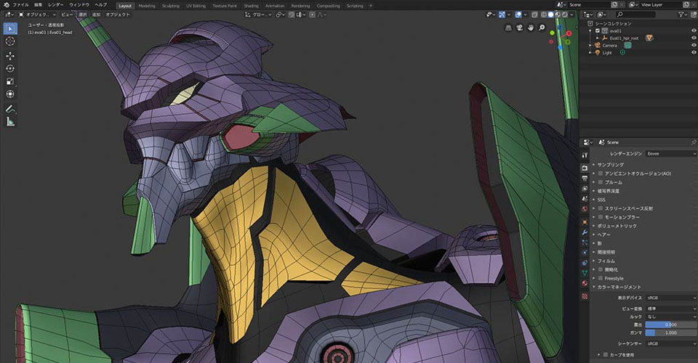698x363 pixels.
Task: Open the viewport ビュー menu
Action: [x=67, y=15]
